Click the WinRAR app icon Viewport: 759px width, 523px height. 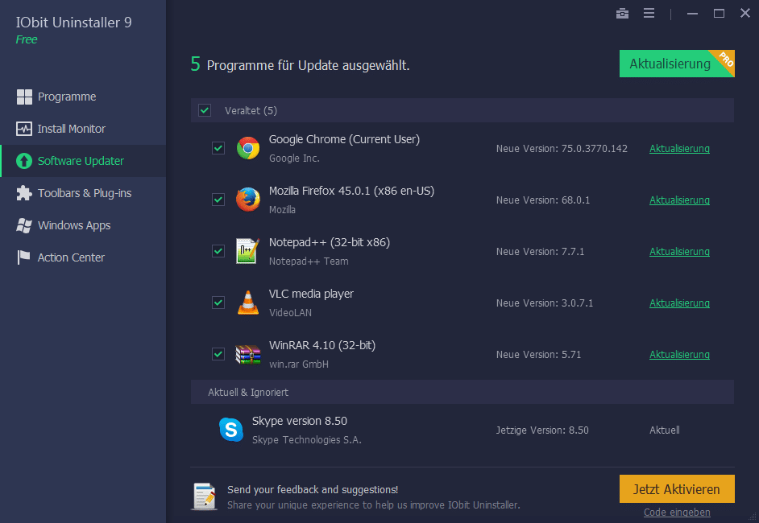click(x=247, y=354)
